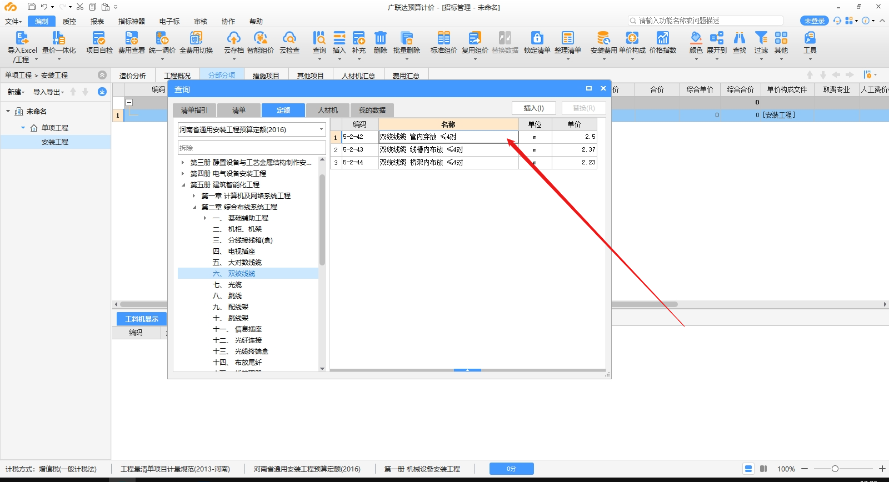Viewport: 889px width, 482px height.
Task: Select 安装工程 in project tree
Action: click(55, 142)
